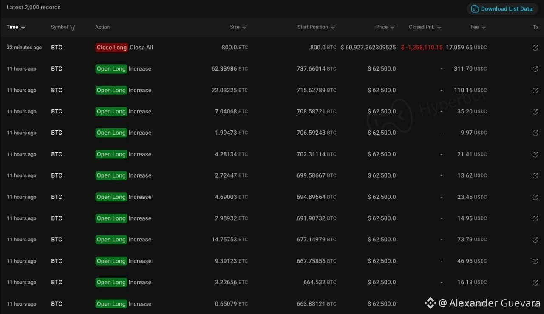Screen dimensions: 544x314
Task: Select start position 715.62789 BTC
Action: point(316,90)
